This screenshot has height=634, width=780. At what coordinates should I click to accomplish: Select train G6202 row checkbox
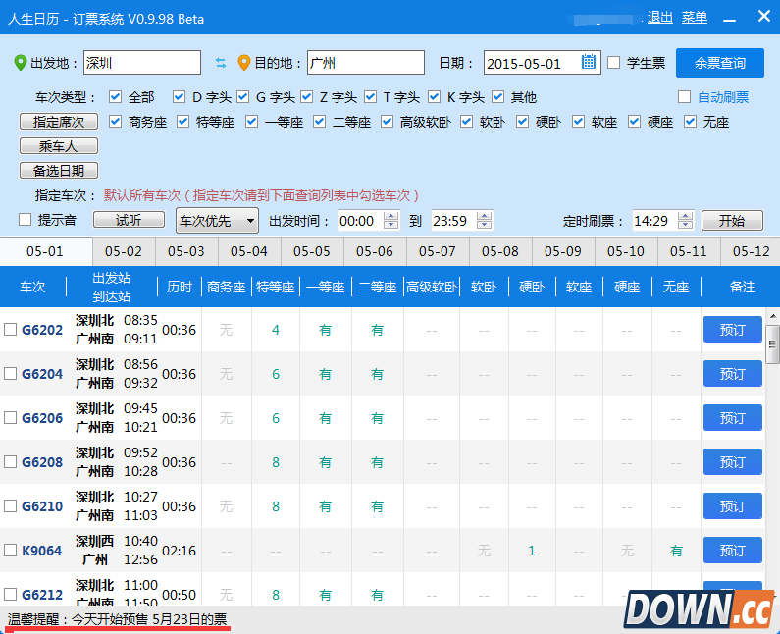[11, 329]
